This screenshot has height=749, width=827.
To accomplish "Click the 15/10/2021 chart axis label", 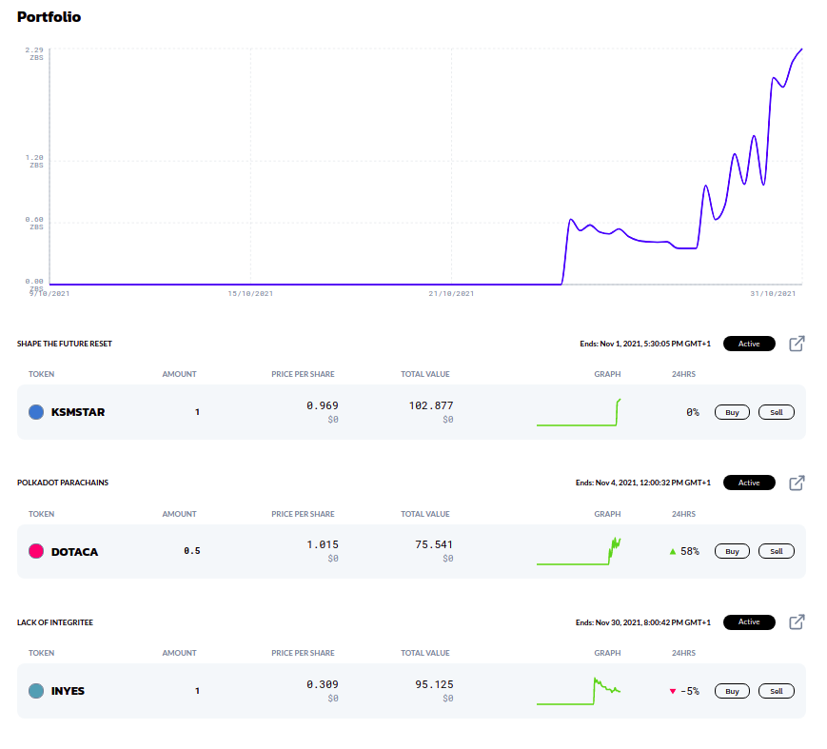I will point(250,294).
